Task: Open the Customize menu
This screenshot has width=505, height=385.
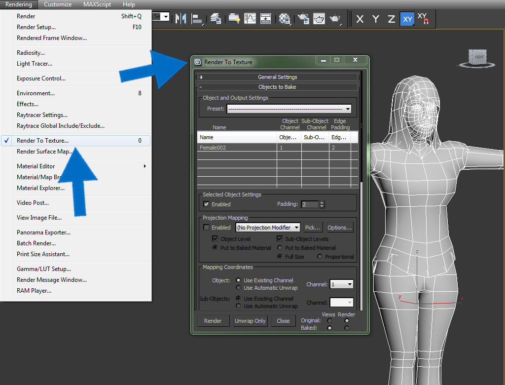Action: point(57,4)
